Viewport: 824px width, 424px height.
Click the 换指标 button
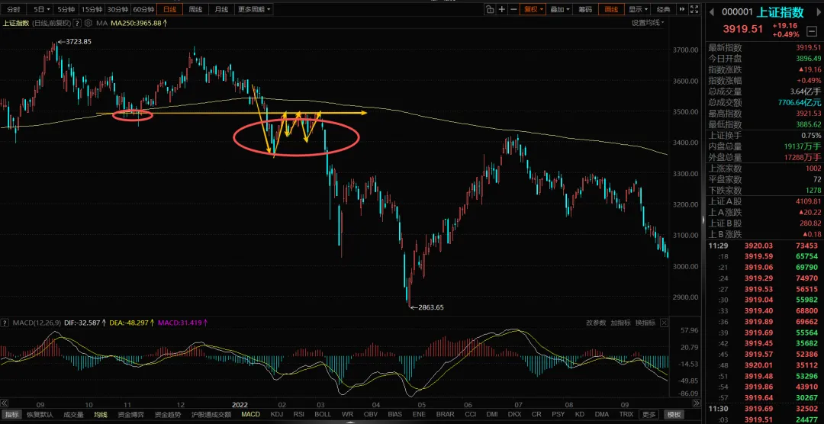point(645,323)
